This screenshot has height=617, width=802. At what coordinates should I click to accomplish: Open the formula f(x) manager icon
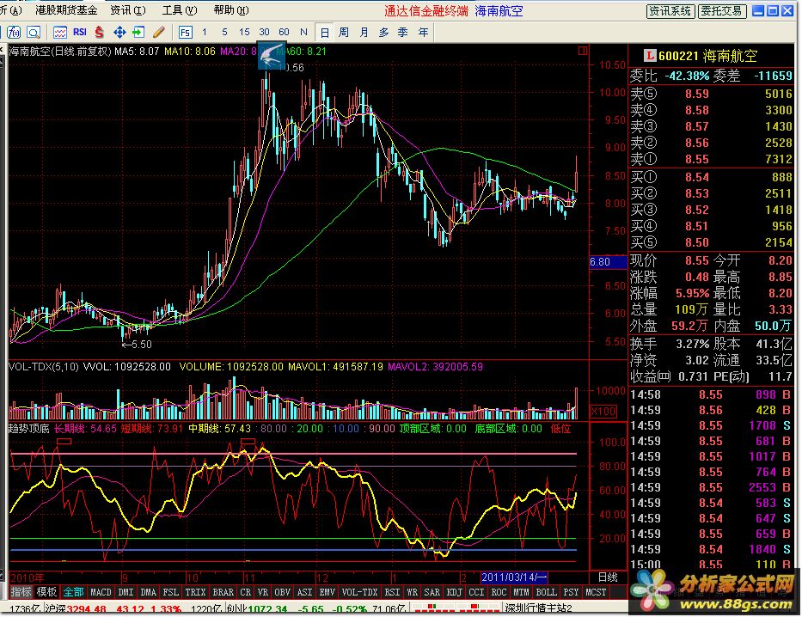tap(14, 32)
